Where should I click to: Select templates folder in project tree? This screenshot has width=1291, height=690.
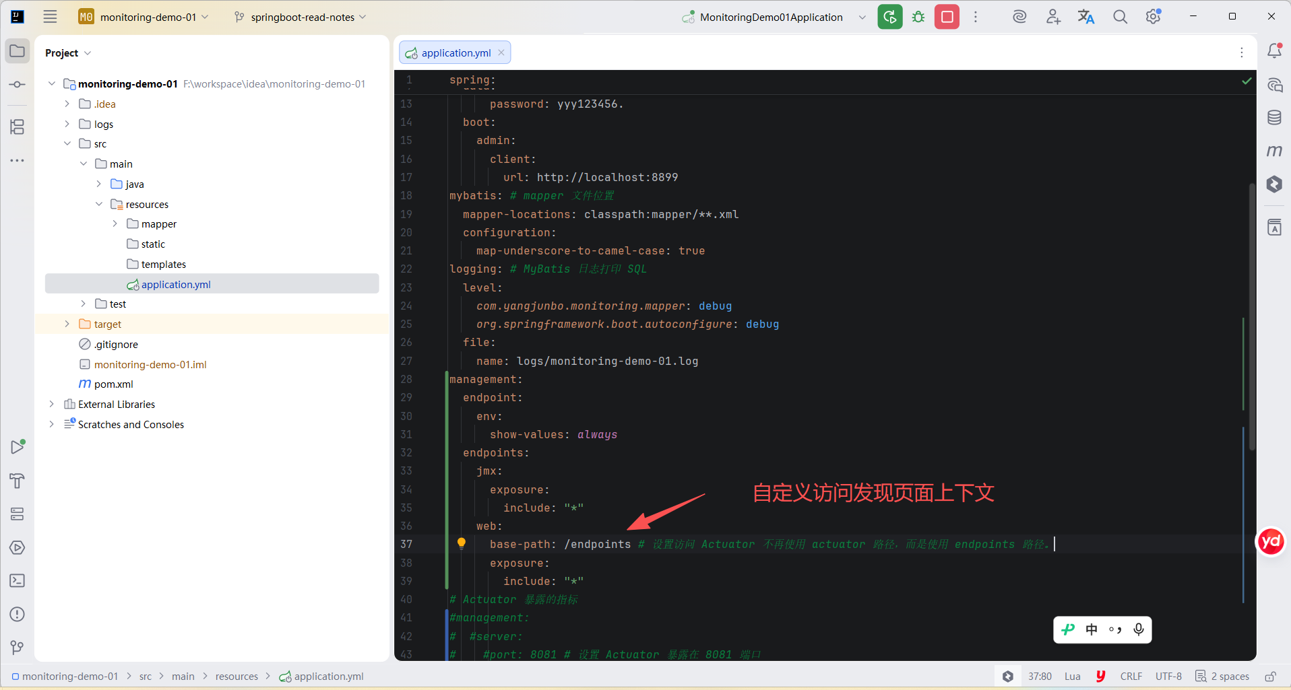pyautogui.click(x=156, y=264)
